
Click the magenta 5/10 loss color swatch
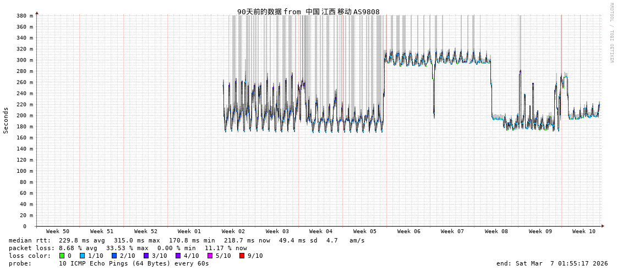click(x=210, y=256)
